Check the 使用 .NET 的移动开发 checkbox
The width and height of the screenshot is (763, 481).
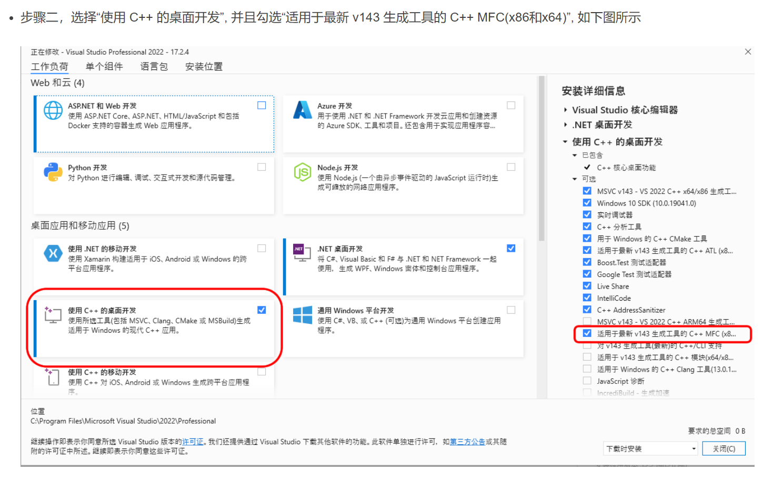(x=262, y=248)
